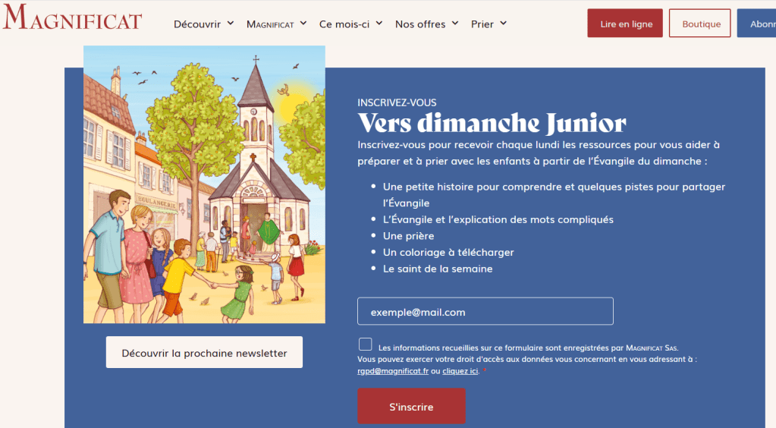Open the church street illustration
Viewport: 776px width, 428px height.
204,184
